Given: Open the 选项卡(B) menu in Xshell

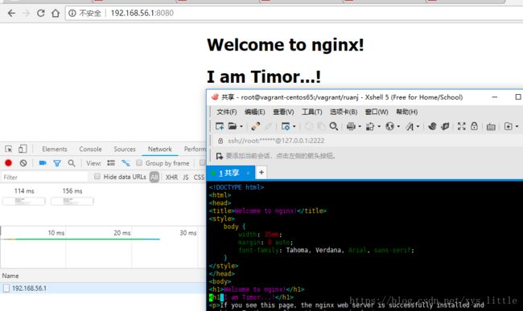Looking at the screenshot, I should pyautogui.click(x=344, y=112).
